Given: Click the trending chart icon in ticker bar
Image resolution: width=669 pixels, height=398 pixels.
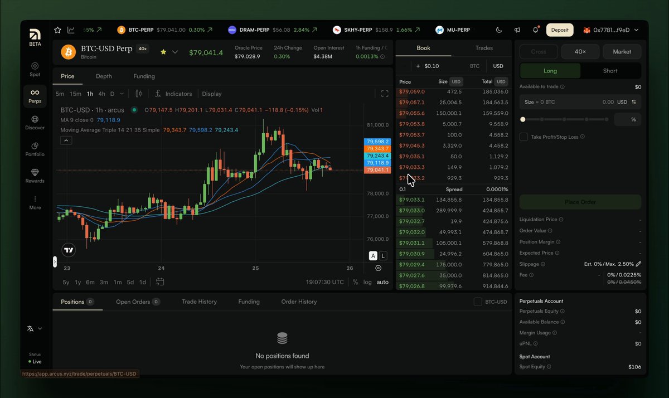Looking at the screenshot, I should [71, 30].
